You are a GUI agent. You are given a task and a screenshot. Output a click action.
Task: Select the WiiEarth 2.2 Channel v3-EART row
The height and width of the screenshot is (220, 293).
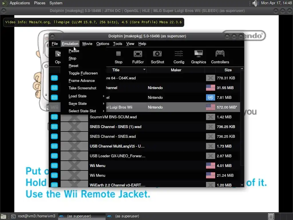tap(144, 185)
